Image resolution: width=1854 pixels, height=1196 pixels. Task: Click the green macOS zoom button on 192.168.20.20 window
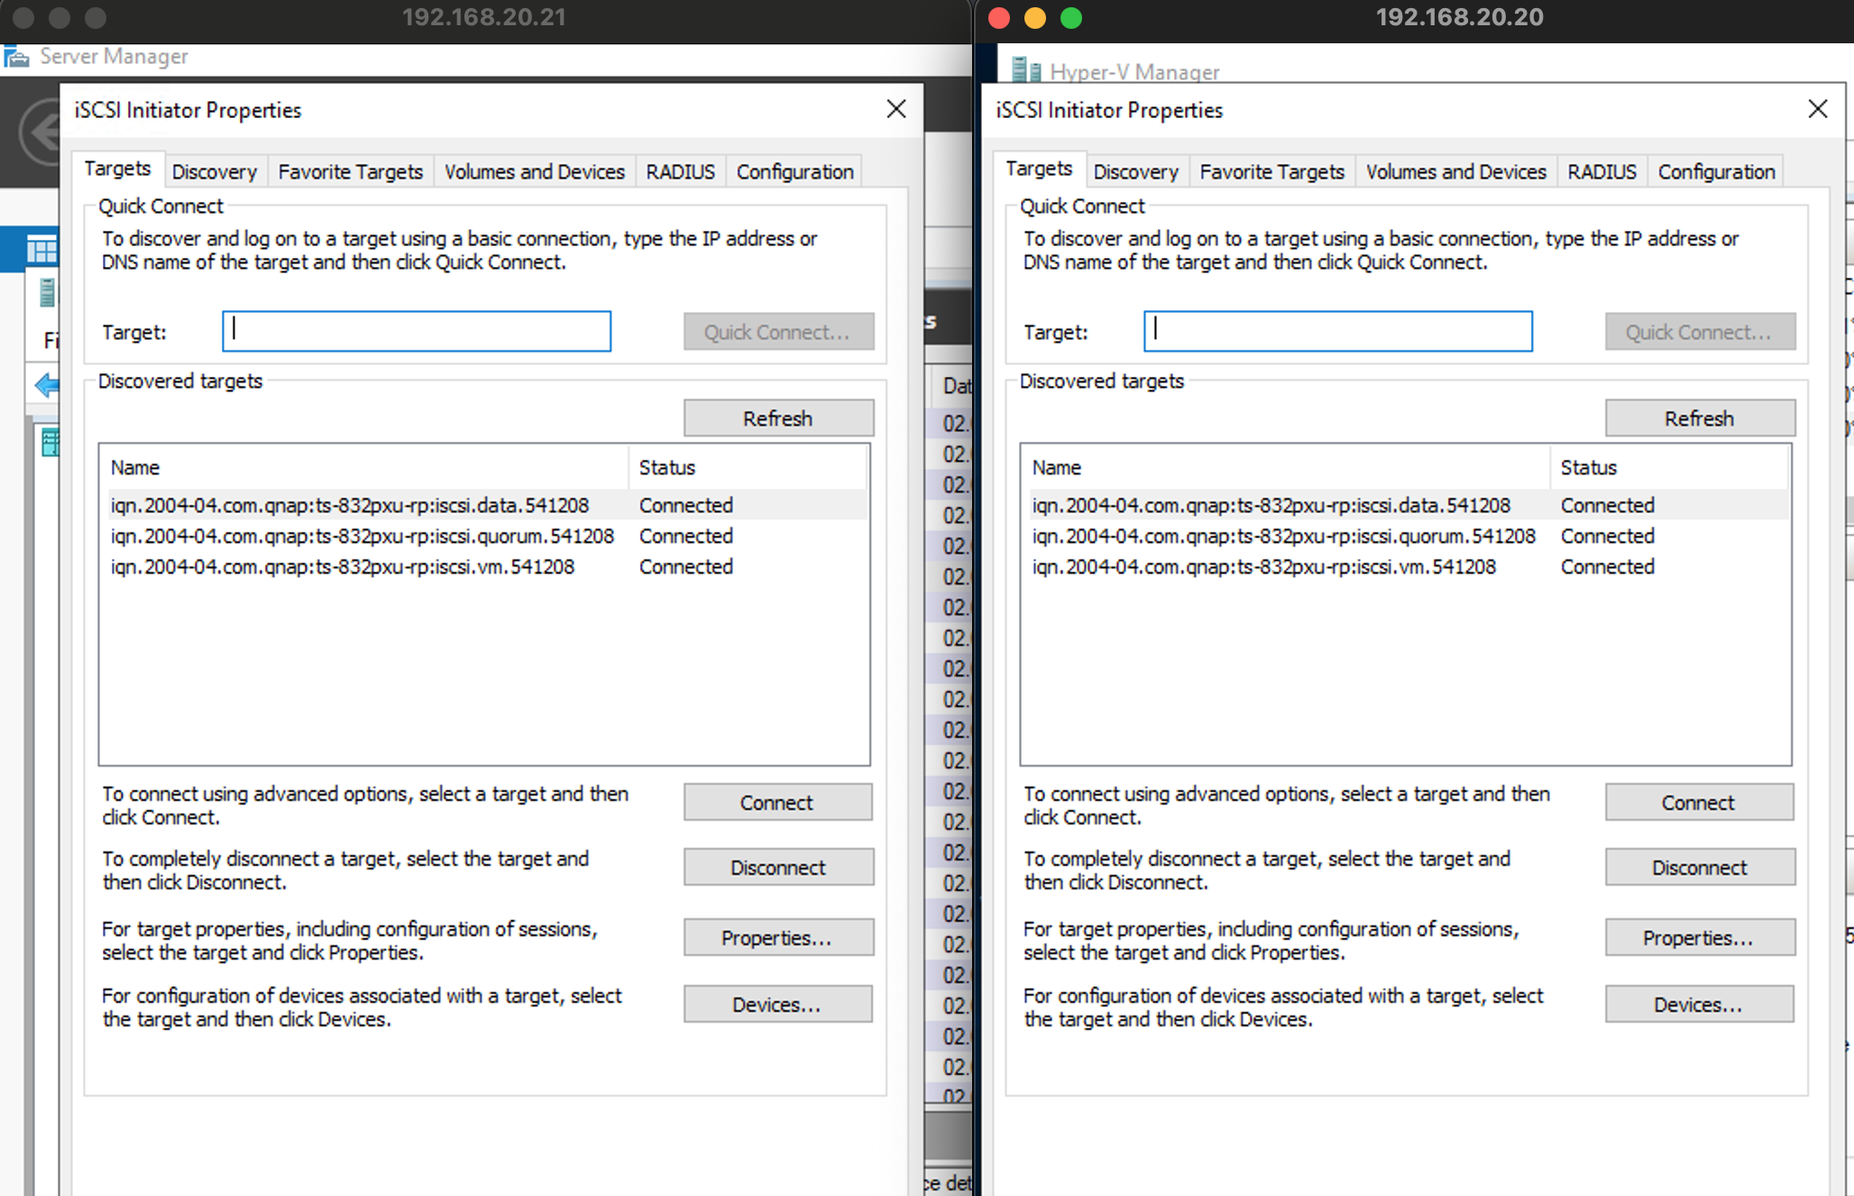(x=1071, y=18)
